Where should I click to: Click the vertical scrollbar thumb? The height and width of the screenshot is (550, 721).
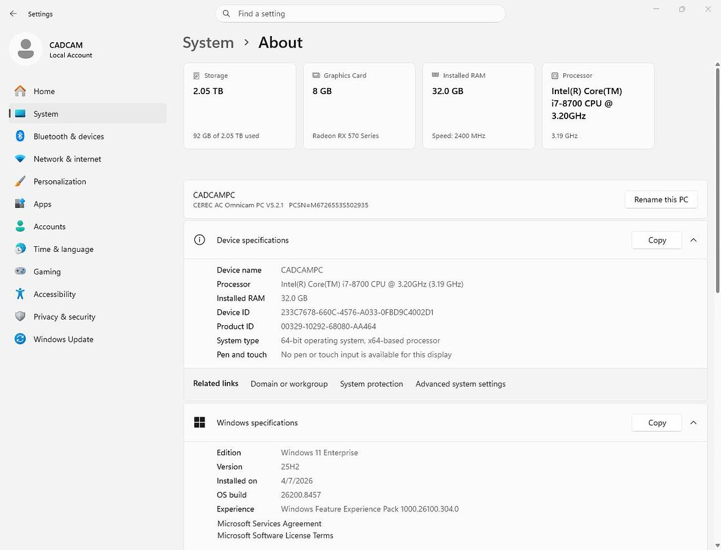pyautogui.click(x=717, y=180)
